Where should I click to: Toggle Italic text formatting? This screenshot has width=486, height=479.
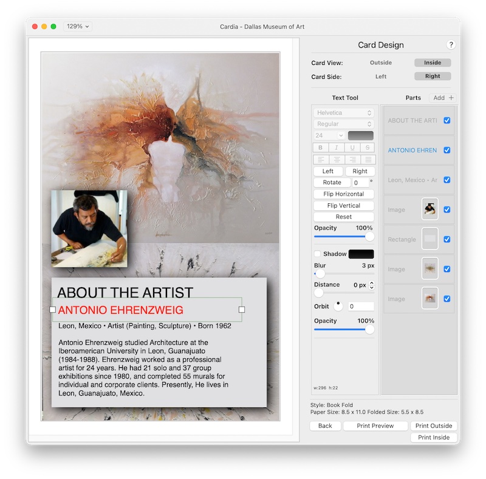[x=337, y=148]
